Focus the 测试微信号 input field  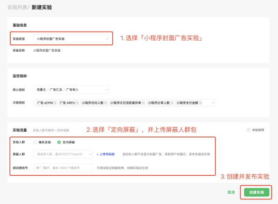(x=63, y=168)
